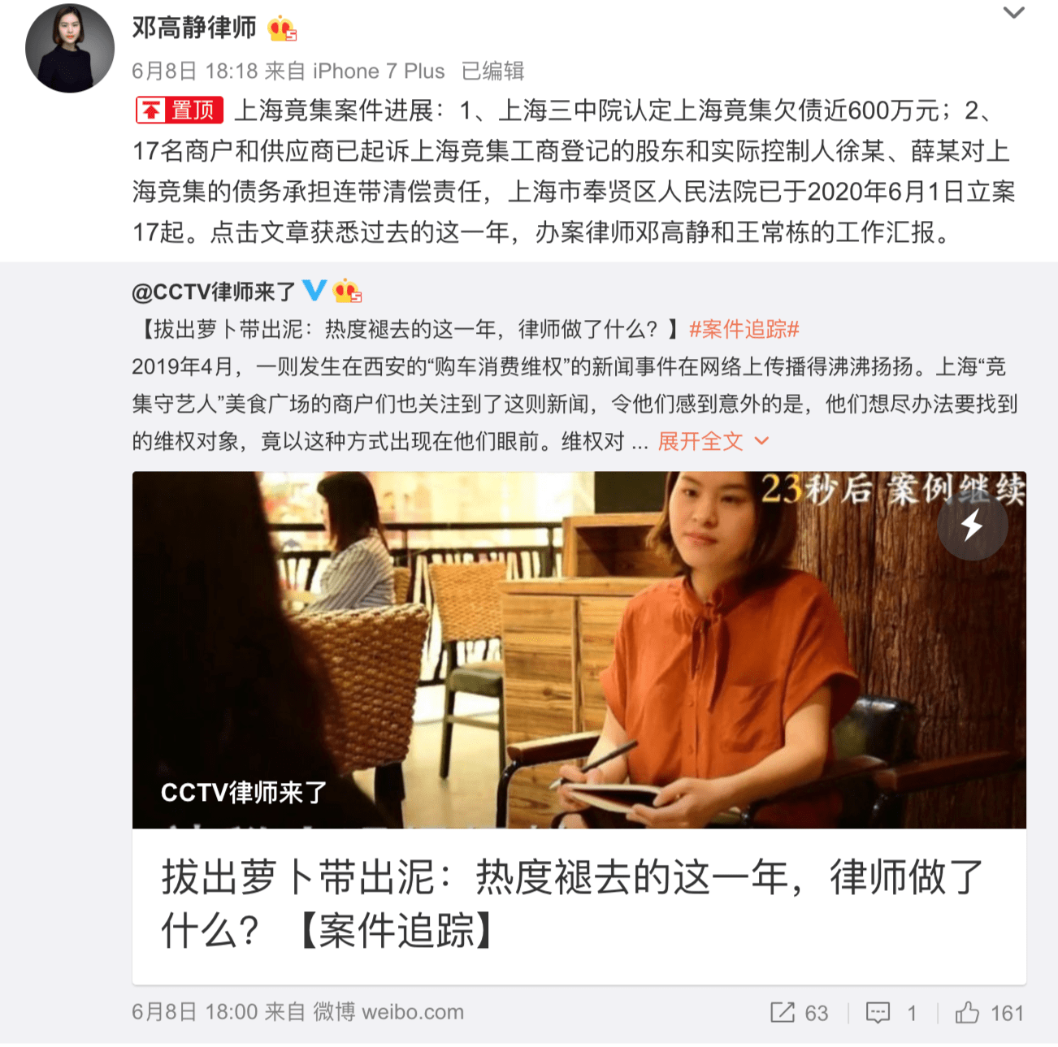Click the lightning bolt article icon
Viewport: 1058px width, 1047px height.
[973, 525]
